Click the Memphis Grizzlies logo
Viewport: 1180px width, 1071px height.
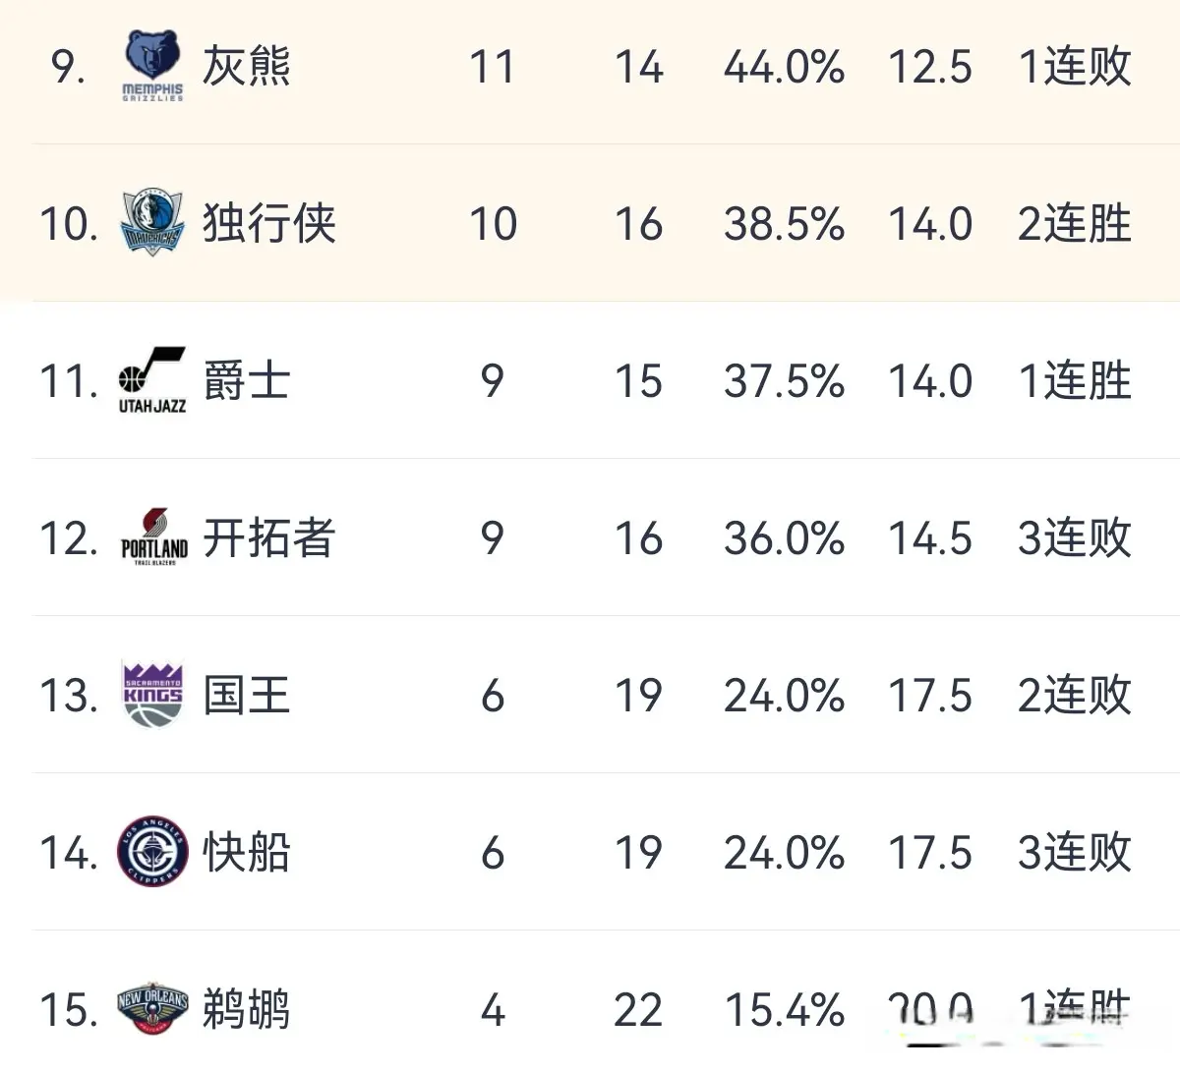pos(152,65)
